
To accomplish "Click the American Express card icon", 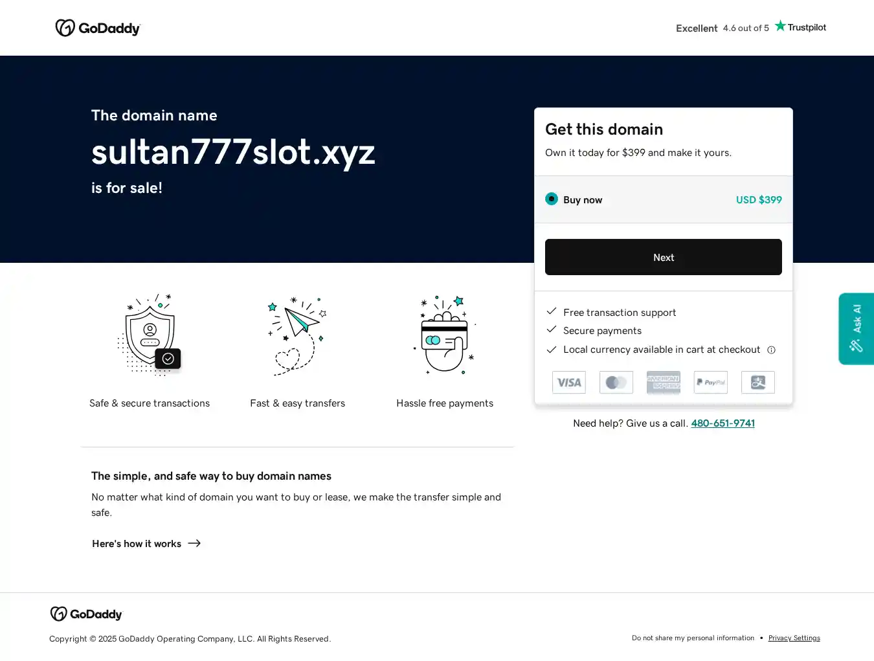I will [x=664, y=383].
